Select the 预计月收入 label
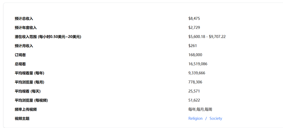 click(x=24, y=46)
